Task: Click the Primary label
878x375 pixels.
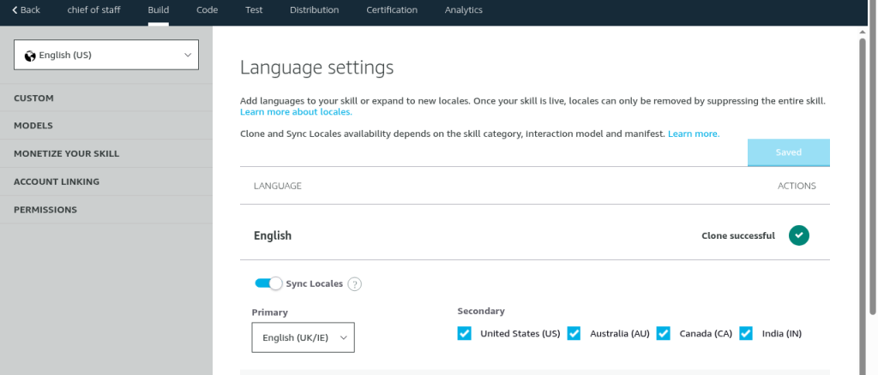Action: [x=270, y=312]
